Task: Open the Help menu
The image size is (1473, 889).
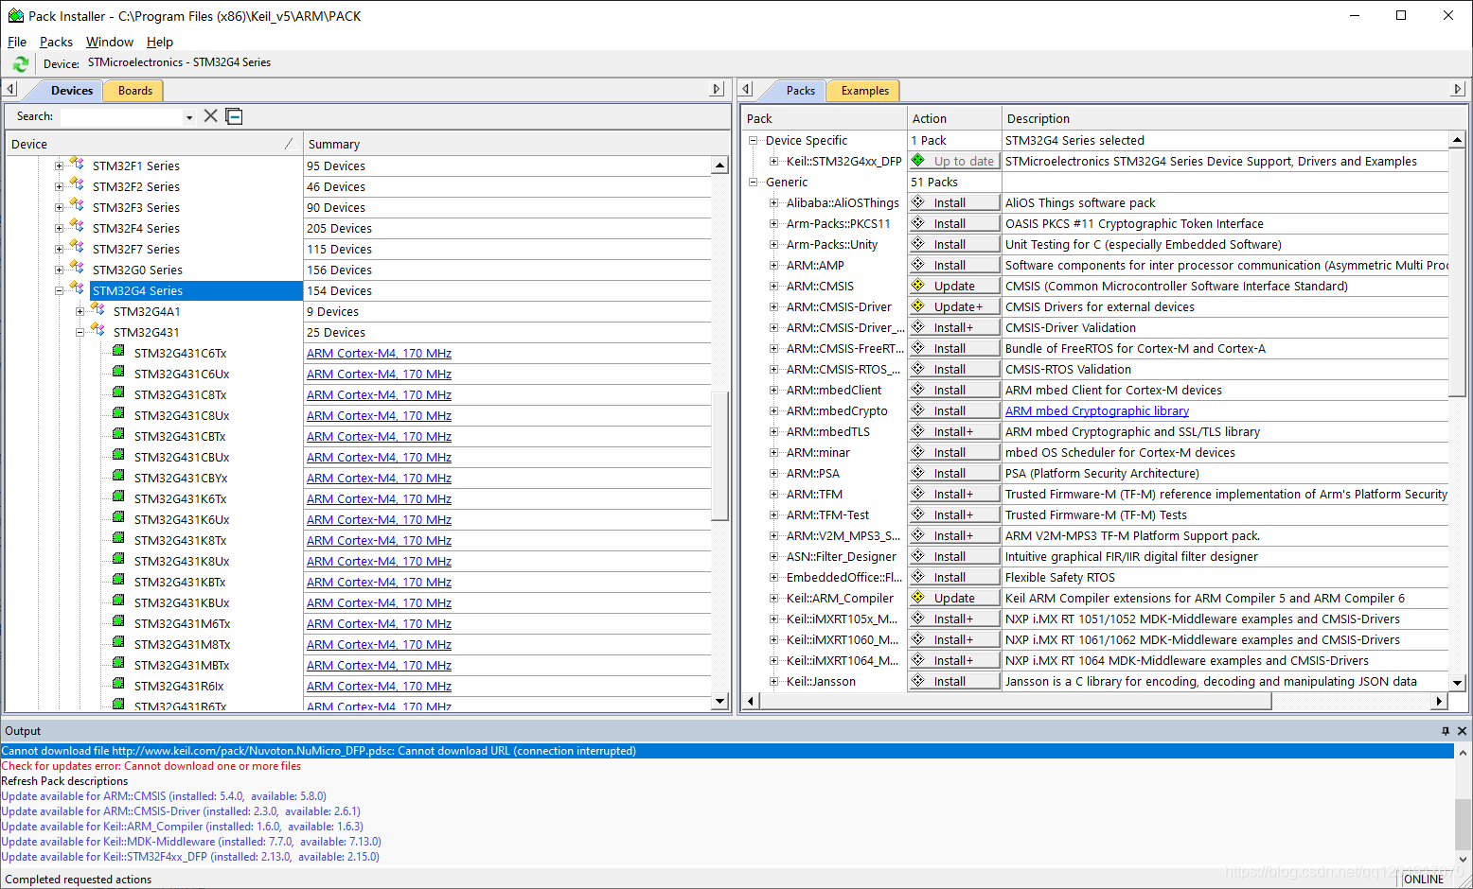Action: pos(160,42)
